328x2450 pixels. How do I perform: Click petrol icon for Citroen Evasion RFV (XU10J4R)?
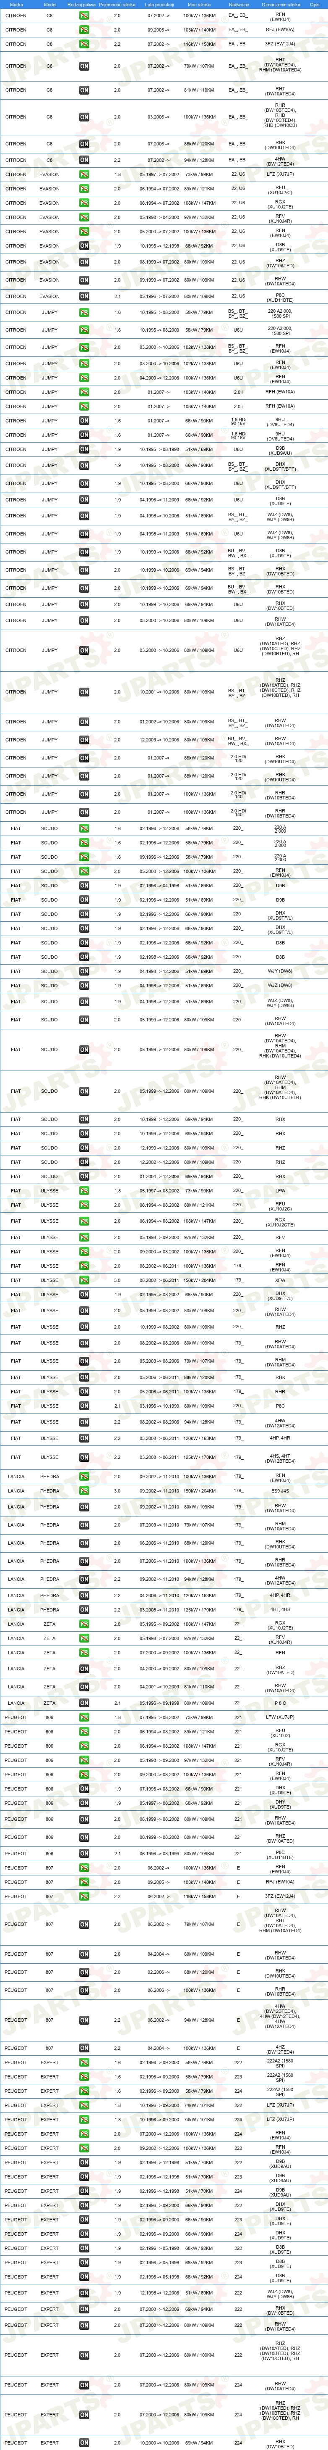coord(84,217)
